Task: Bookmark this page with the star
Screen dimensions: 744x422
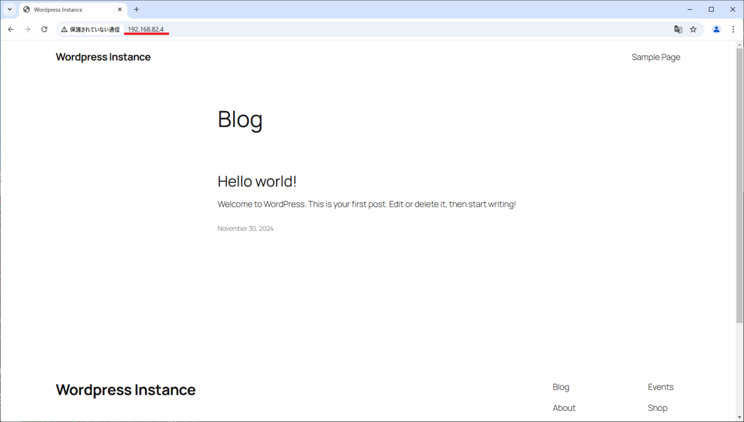Action: click(693, 29)
